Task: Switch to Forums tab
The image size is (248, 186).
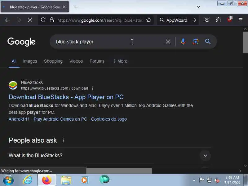Action: point(97,61)
